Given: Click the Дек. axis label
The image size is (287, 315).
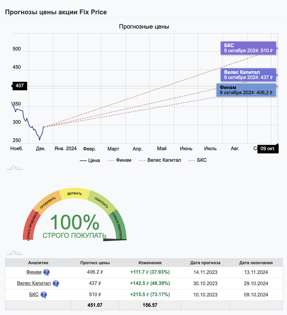Looking at the screenshot, I should pos(41,149).
